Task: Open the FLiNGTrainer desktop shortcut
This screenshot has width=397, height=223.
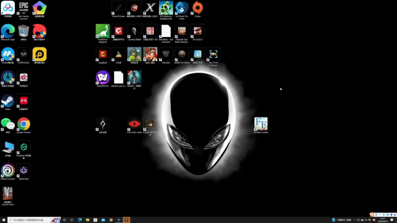Action: [23, 56]
